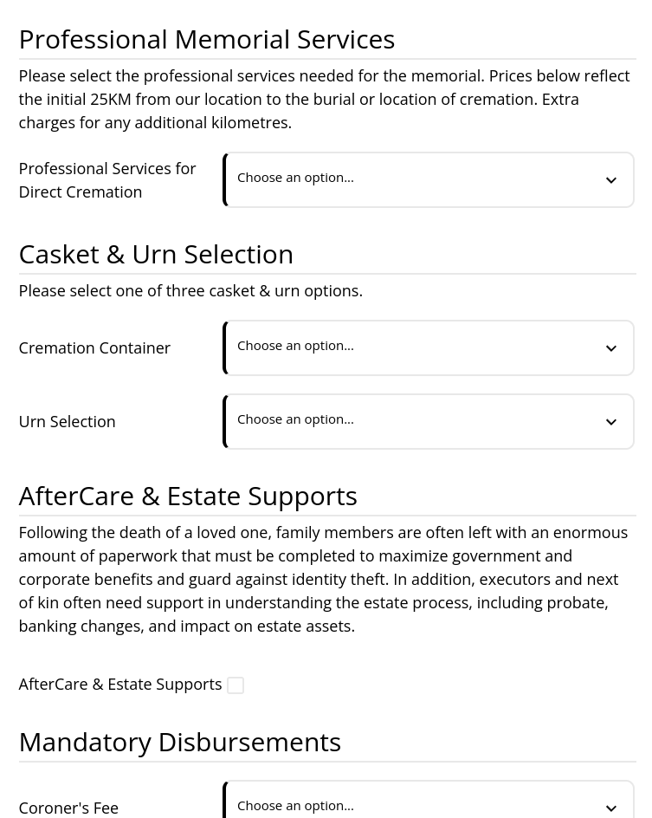This screenshot has width=652, height=818.
Task: Click the Professional Memorial Services heading
Action: 207,40
